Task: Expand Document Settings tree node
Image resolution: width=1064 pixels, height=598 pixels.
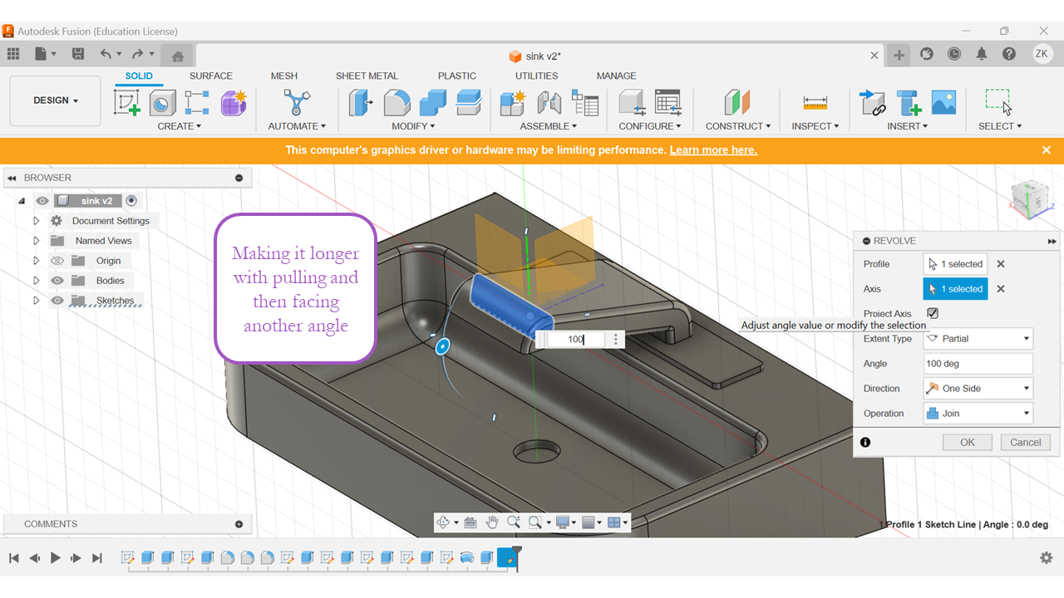Action: click(36, 221)
